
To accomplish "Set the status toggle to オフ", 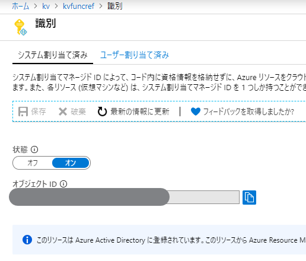I will 33,163.
